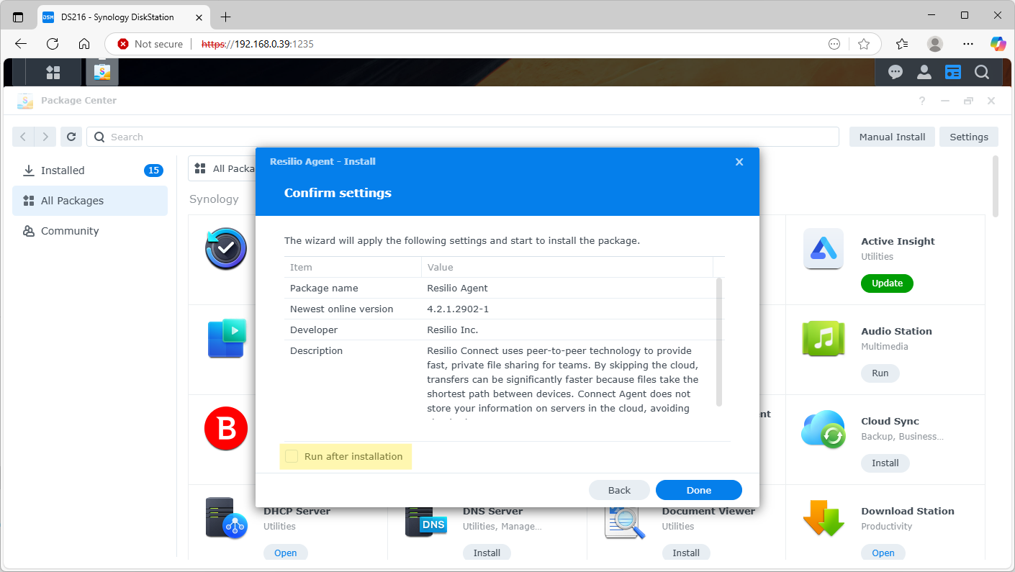Open DSM notifications via the speech bubble icon

895,72
